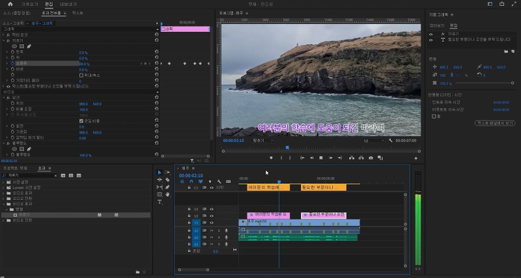Click the Home icon in top bar
Image resolution: width=521 pixels, height=278 pixels.
10,4
